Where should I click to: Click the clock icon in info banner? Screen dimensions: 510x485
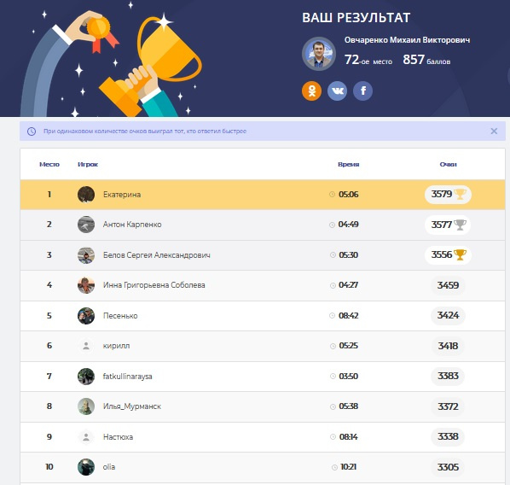tap(32, 131)
